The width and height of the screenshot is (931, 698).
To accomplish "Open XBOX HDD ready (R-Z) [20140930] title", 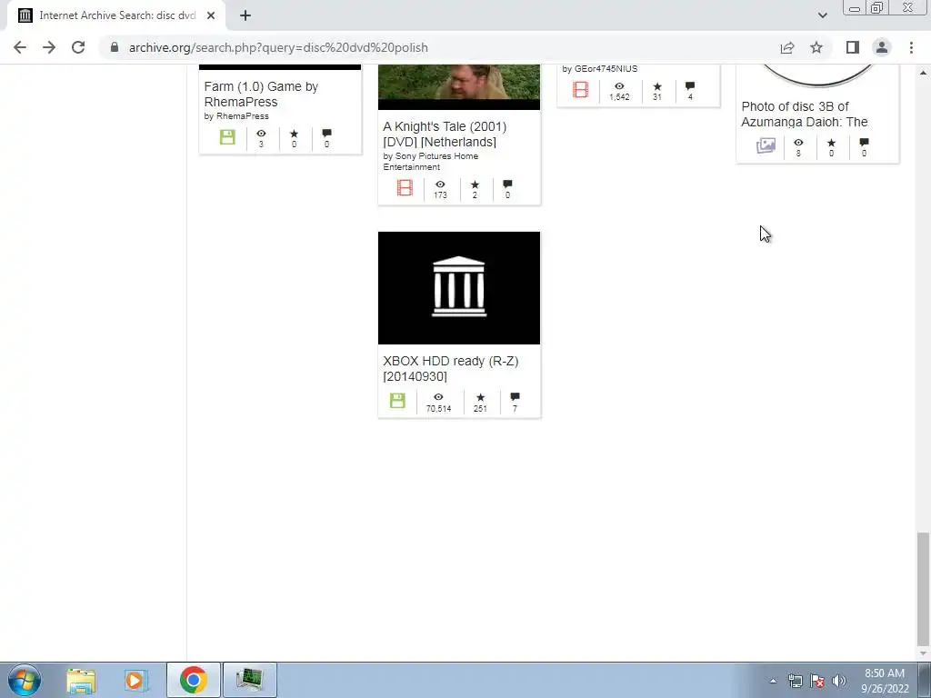I will click(451, 369).
